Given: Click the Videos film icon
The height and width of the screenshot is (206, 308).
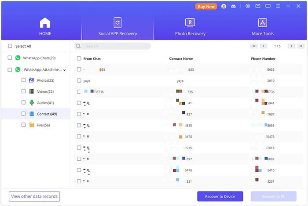Looking at the screenshot, I should [32, 91].
